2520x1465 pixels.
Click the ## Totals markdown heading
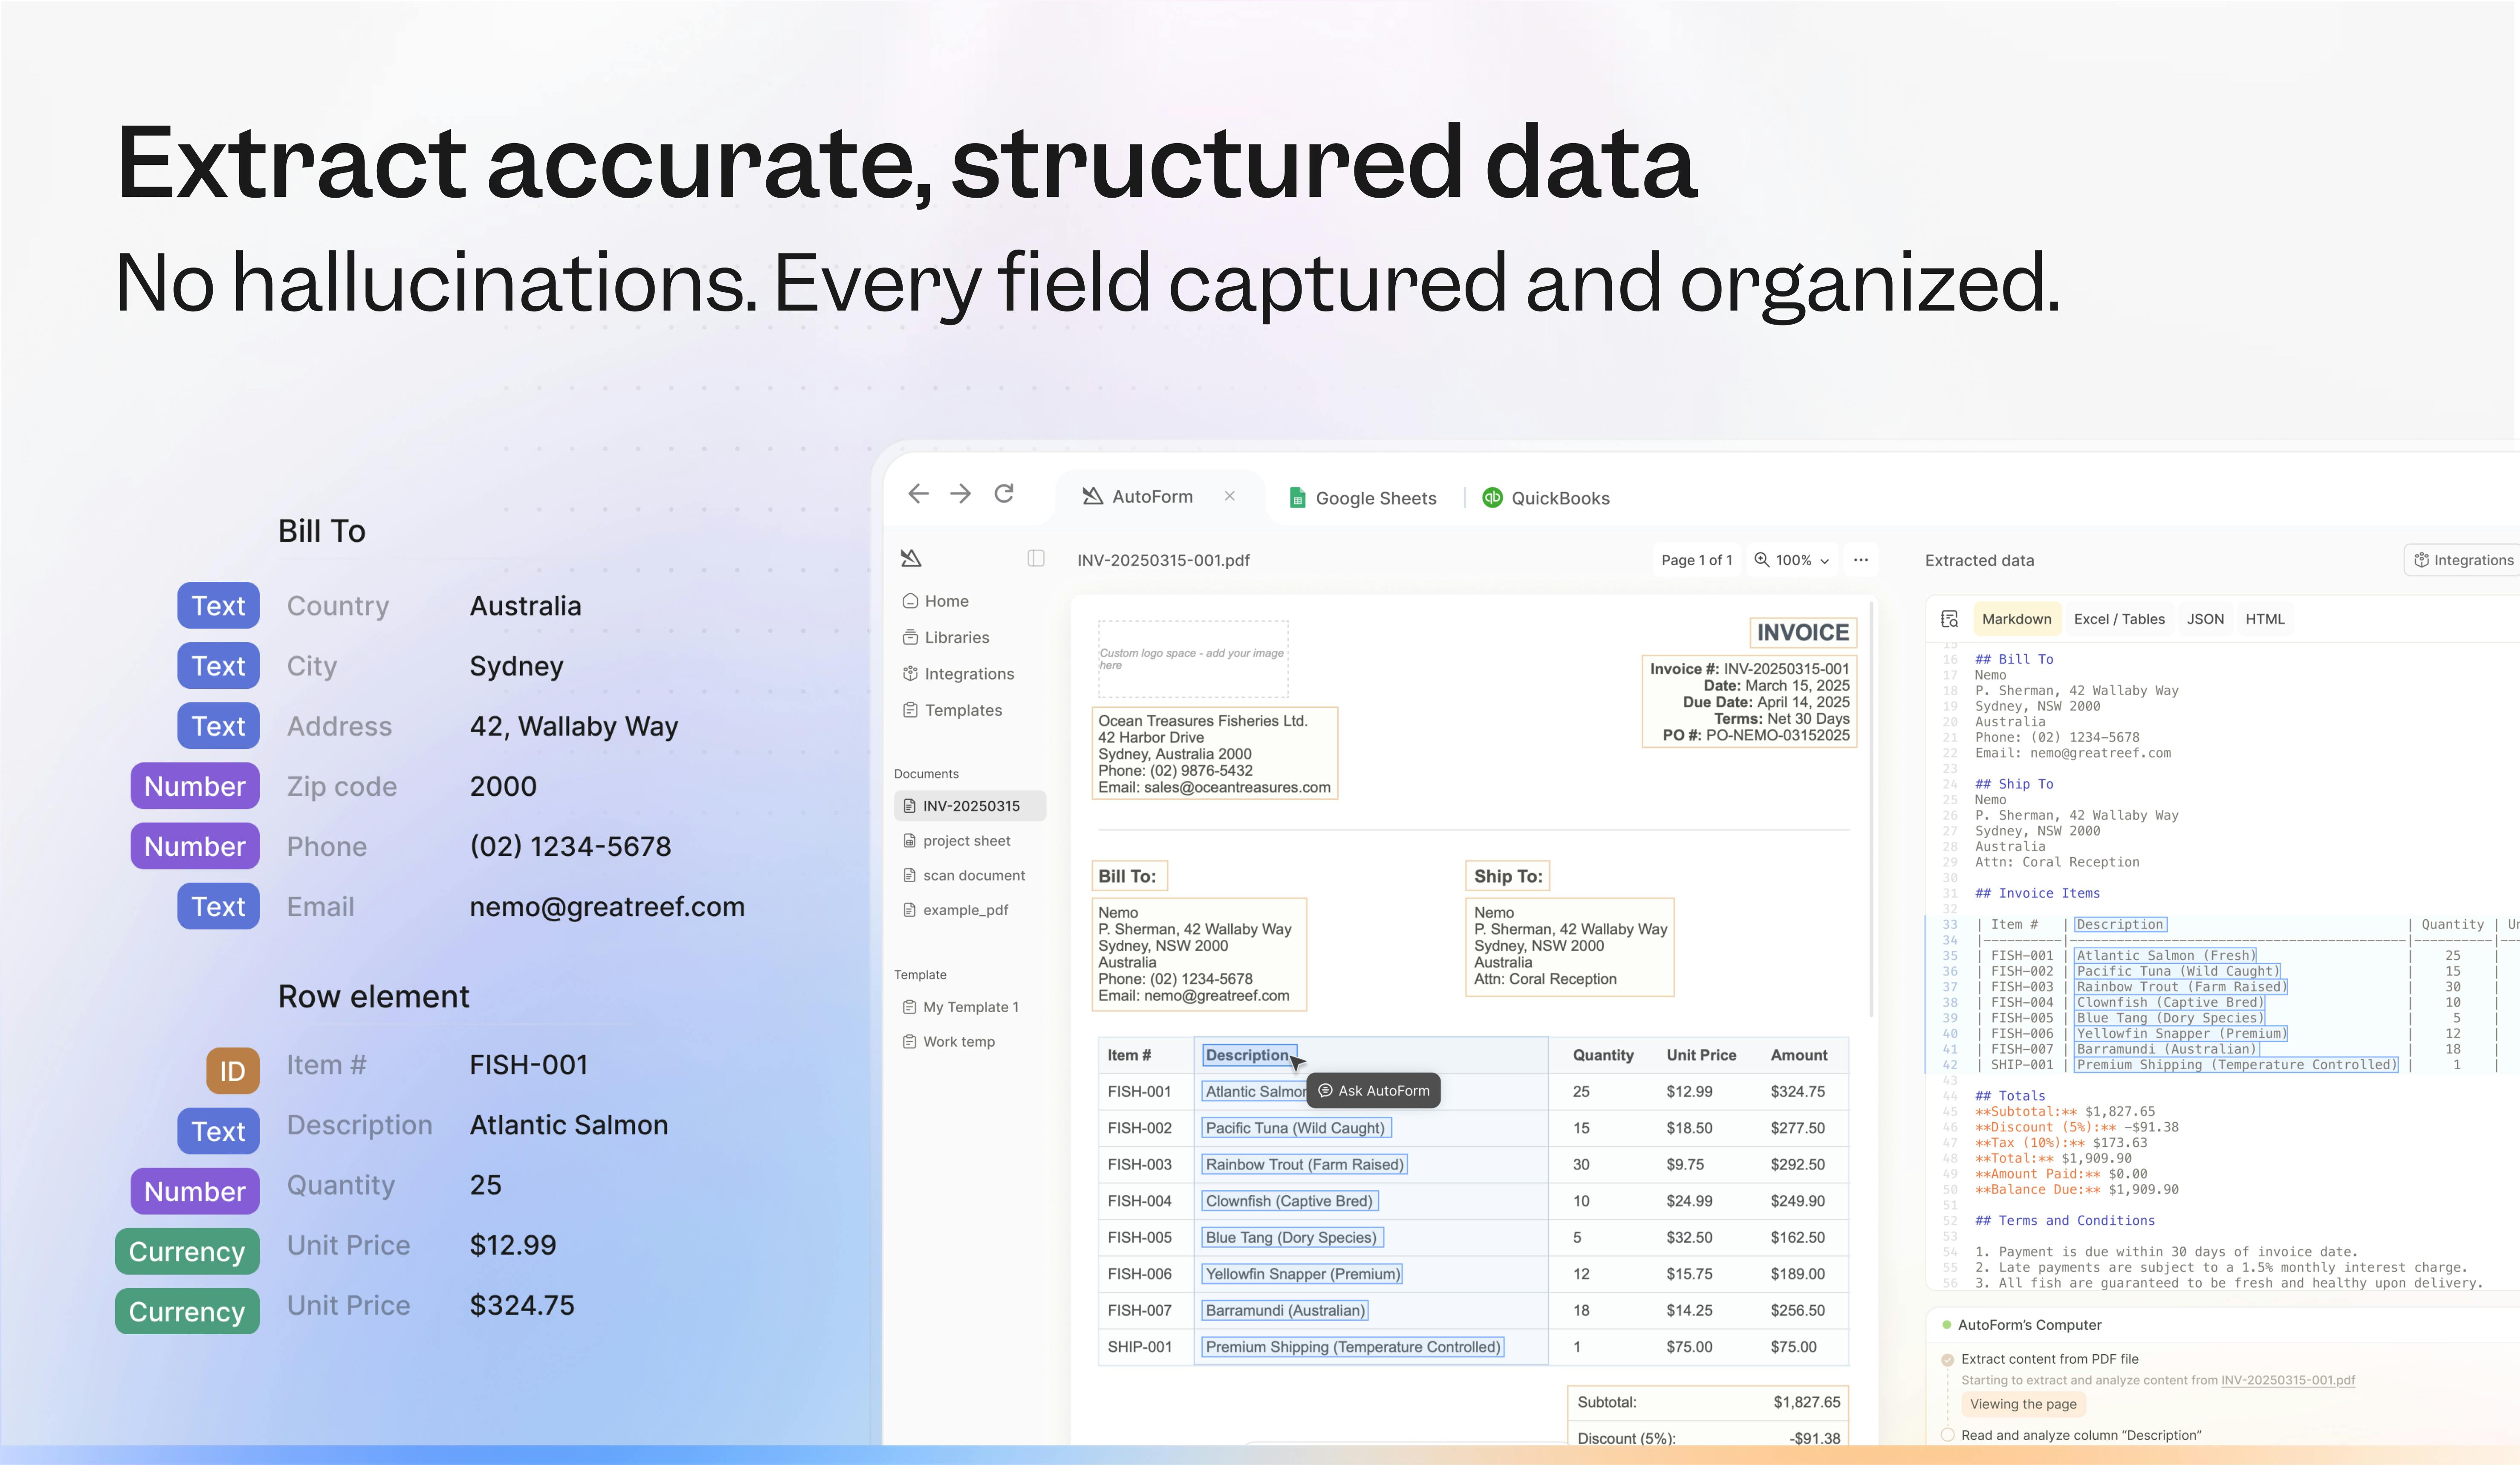[2010, 1096]
